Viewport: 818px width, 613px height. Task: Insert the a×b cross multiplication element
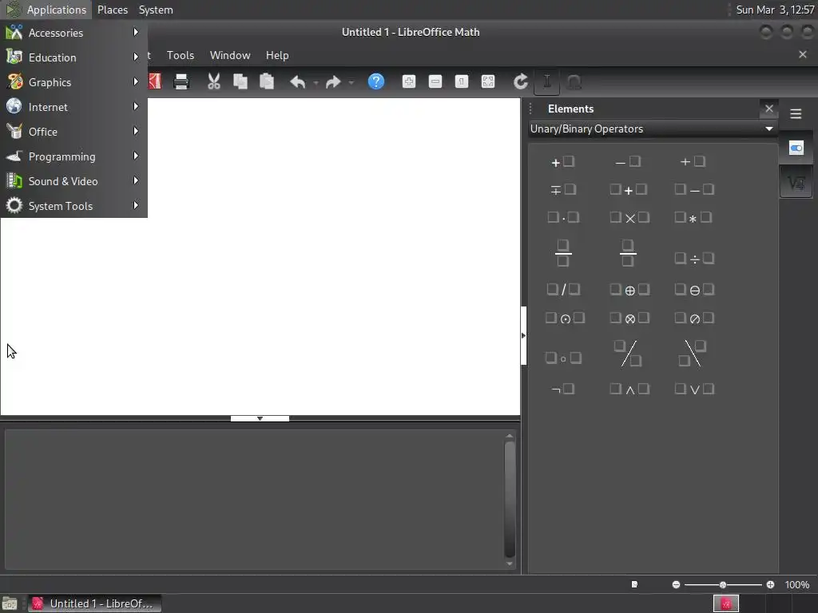pyautogui.click(x=629, y=218)
